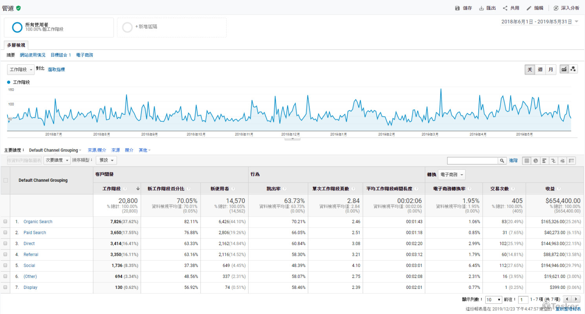Viewport: 585px width, 314px height.
Task: Expand the 次要維度 secondary dimension dropdown
Action: coord(57,161)
